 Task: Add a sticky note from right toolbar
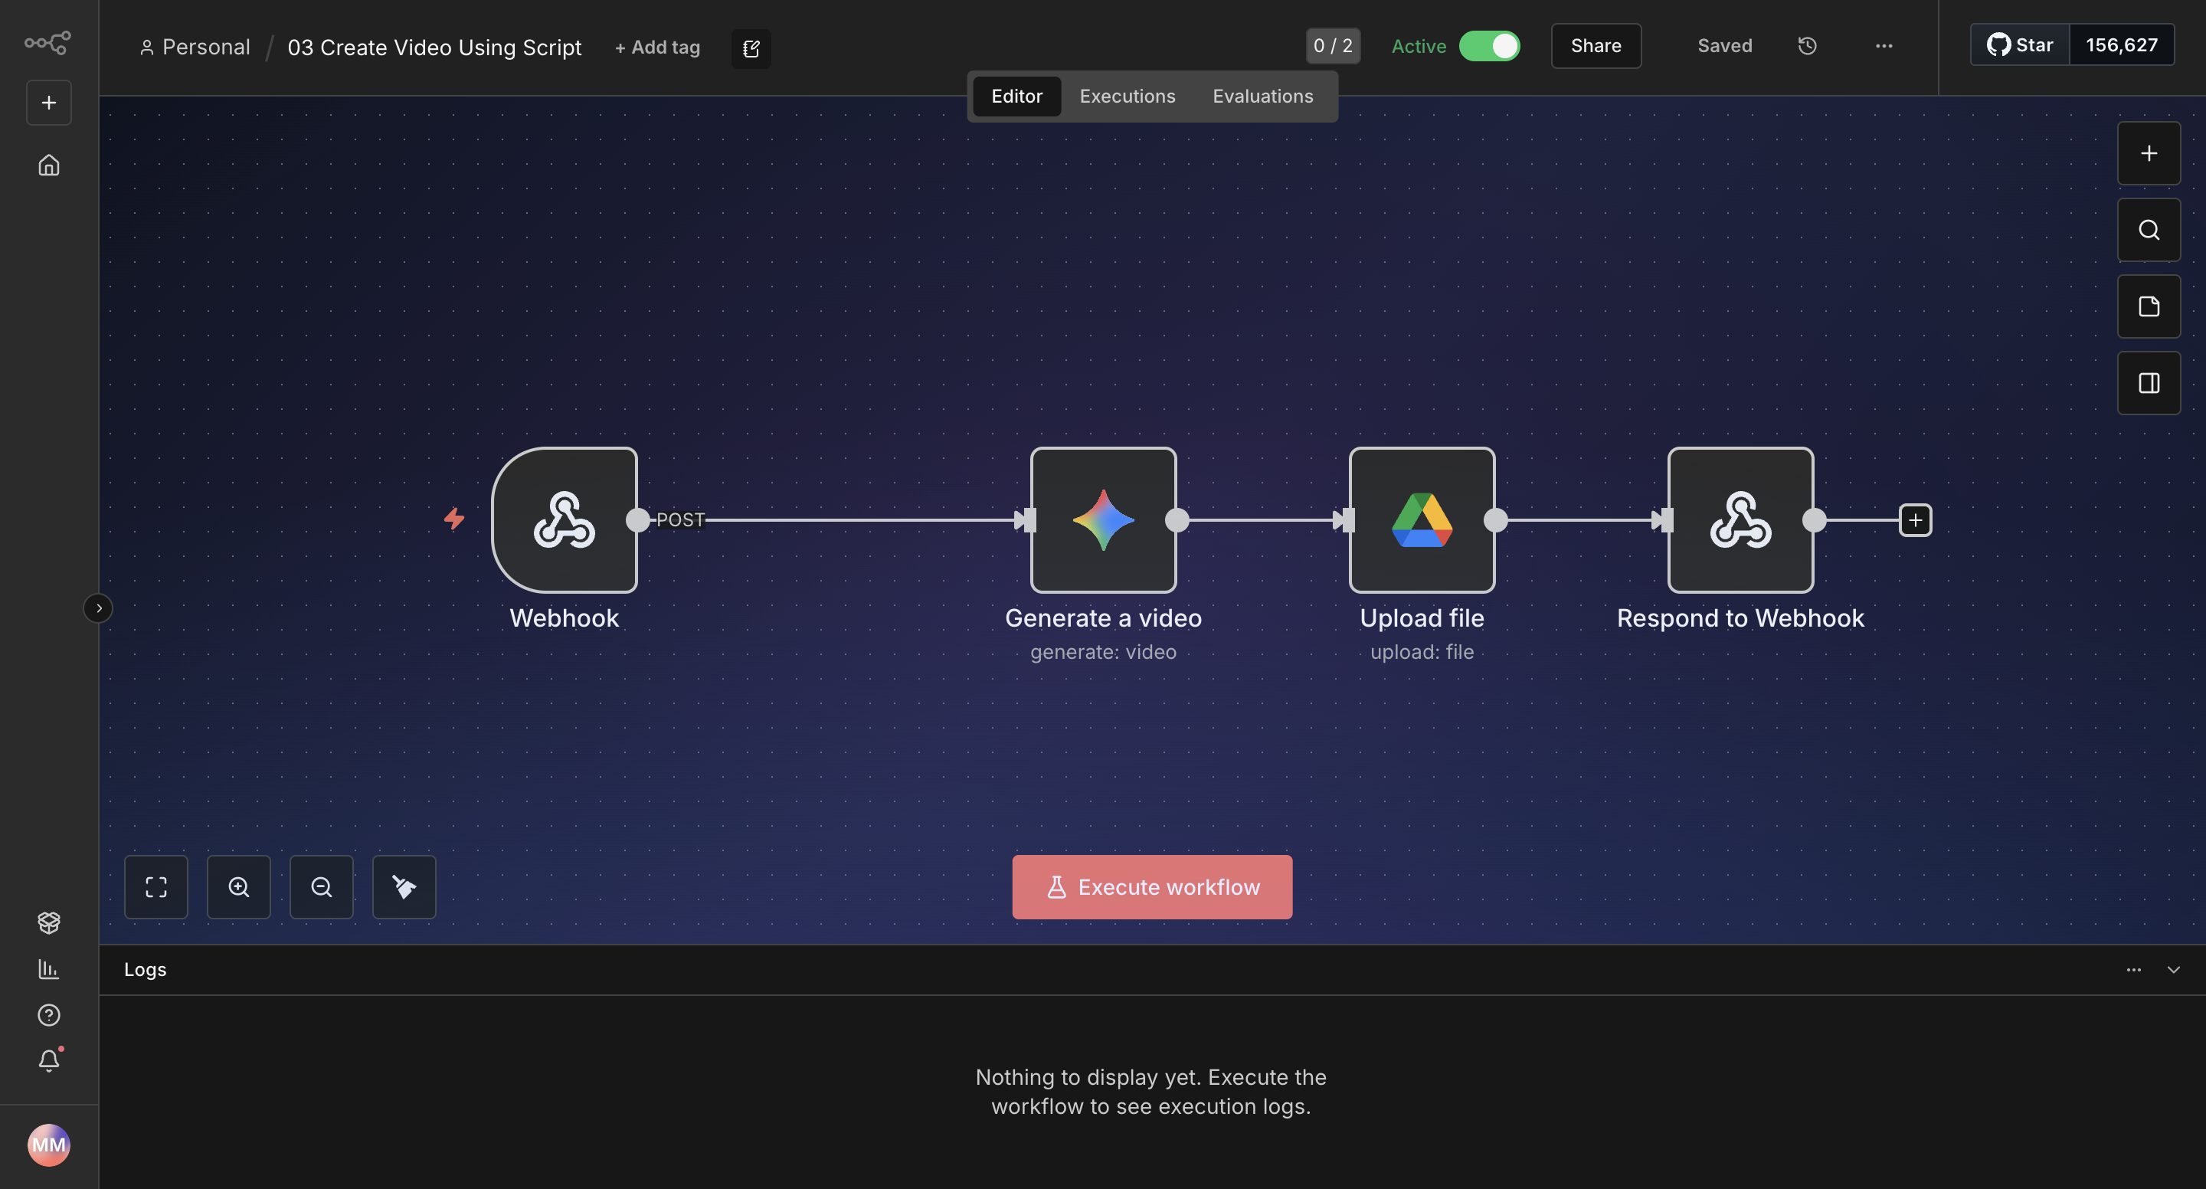(2149, 306)
